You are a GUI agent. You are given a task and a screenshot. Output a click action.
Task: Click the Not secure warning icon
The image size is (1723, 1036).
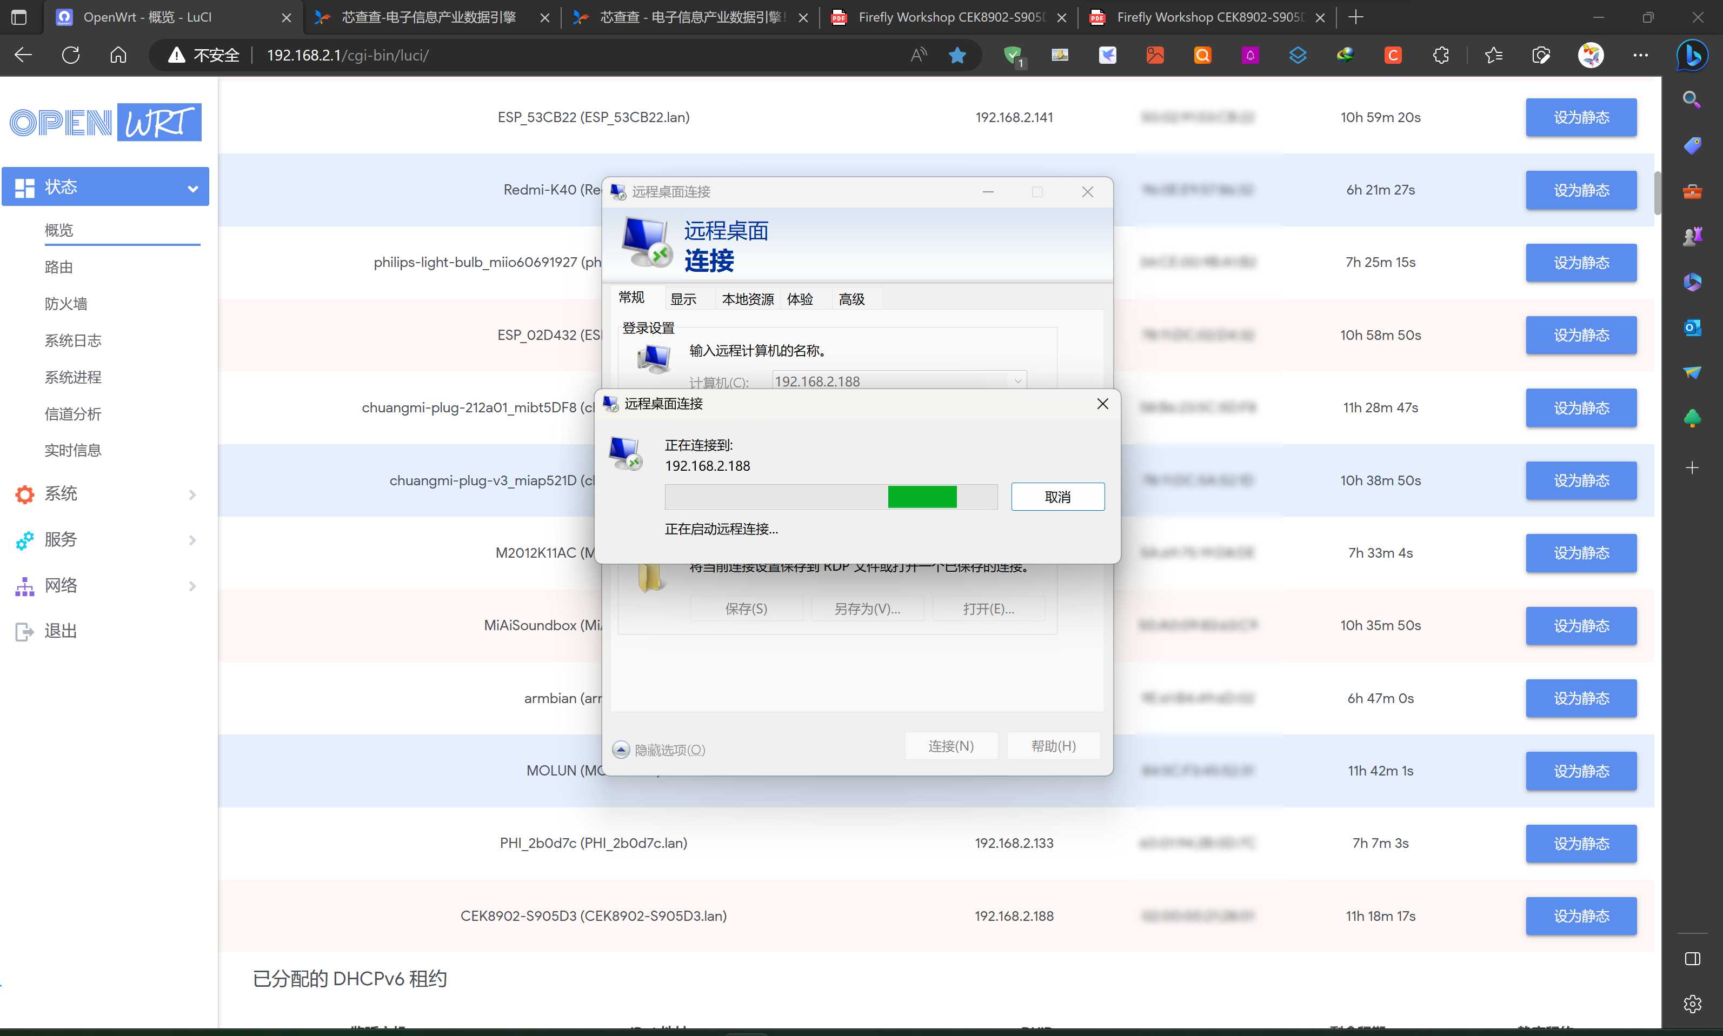177,55
